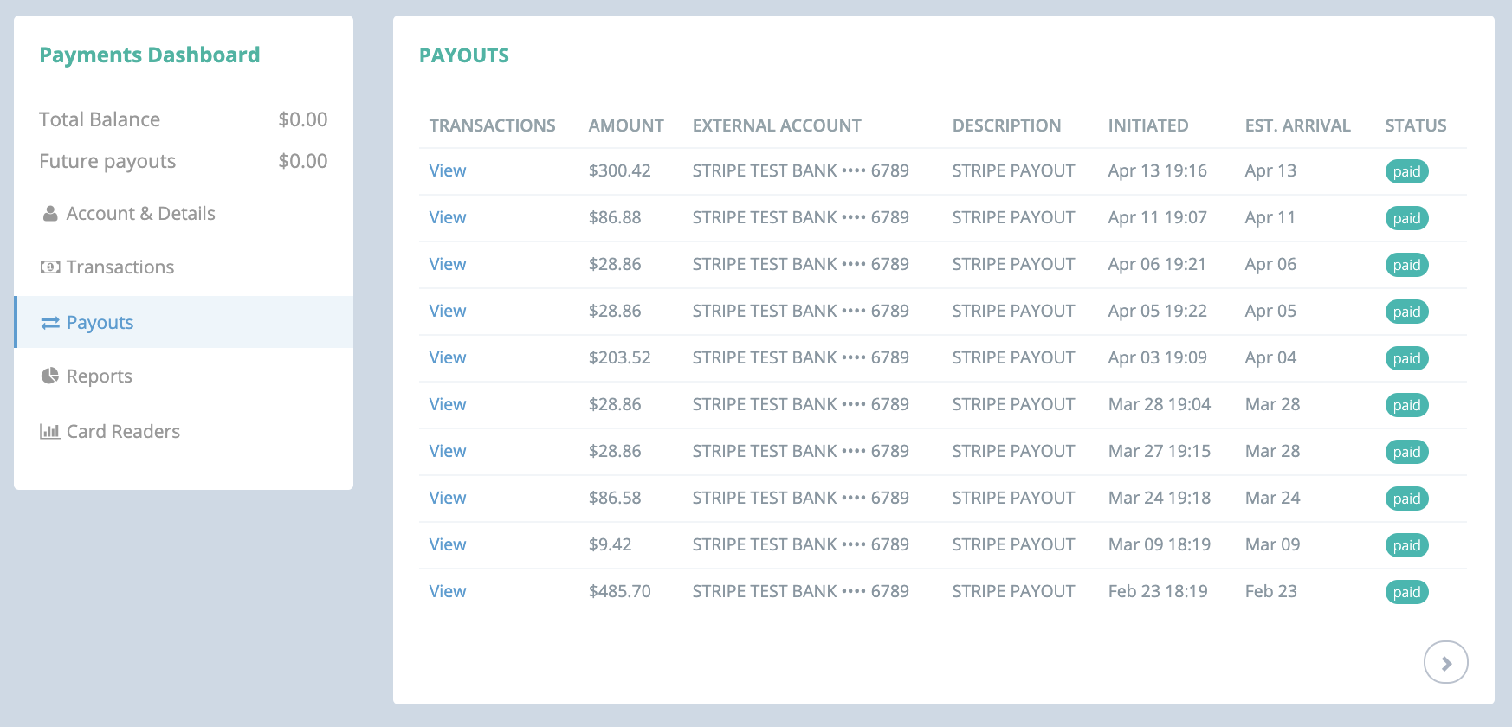Select Payouts in the sidebar
The width and height of the screenshot is (1512, 727).
[184, 322]
